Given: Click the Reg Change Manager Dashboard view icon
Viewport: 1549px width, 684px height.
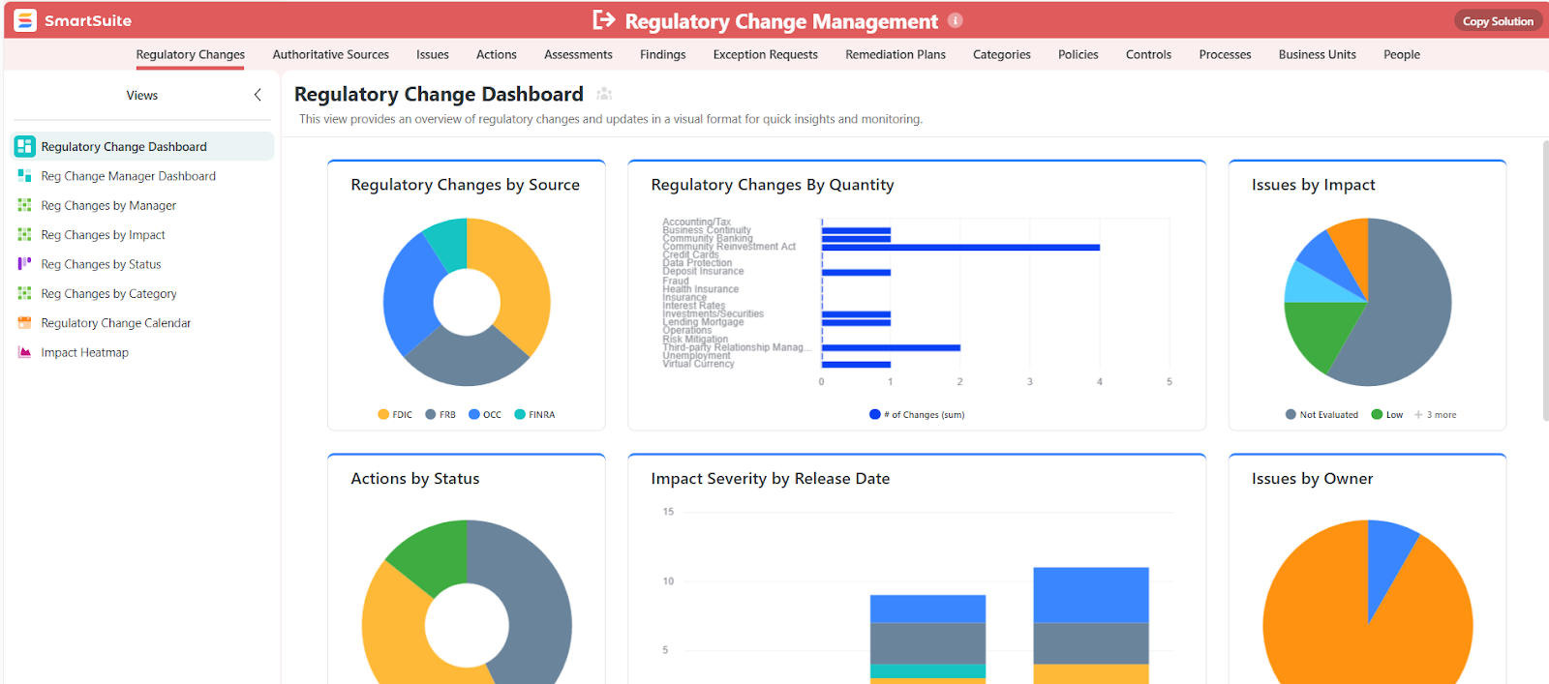Looking at the screenshot, I should [x=24, y=176].
